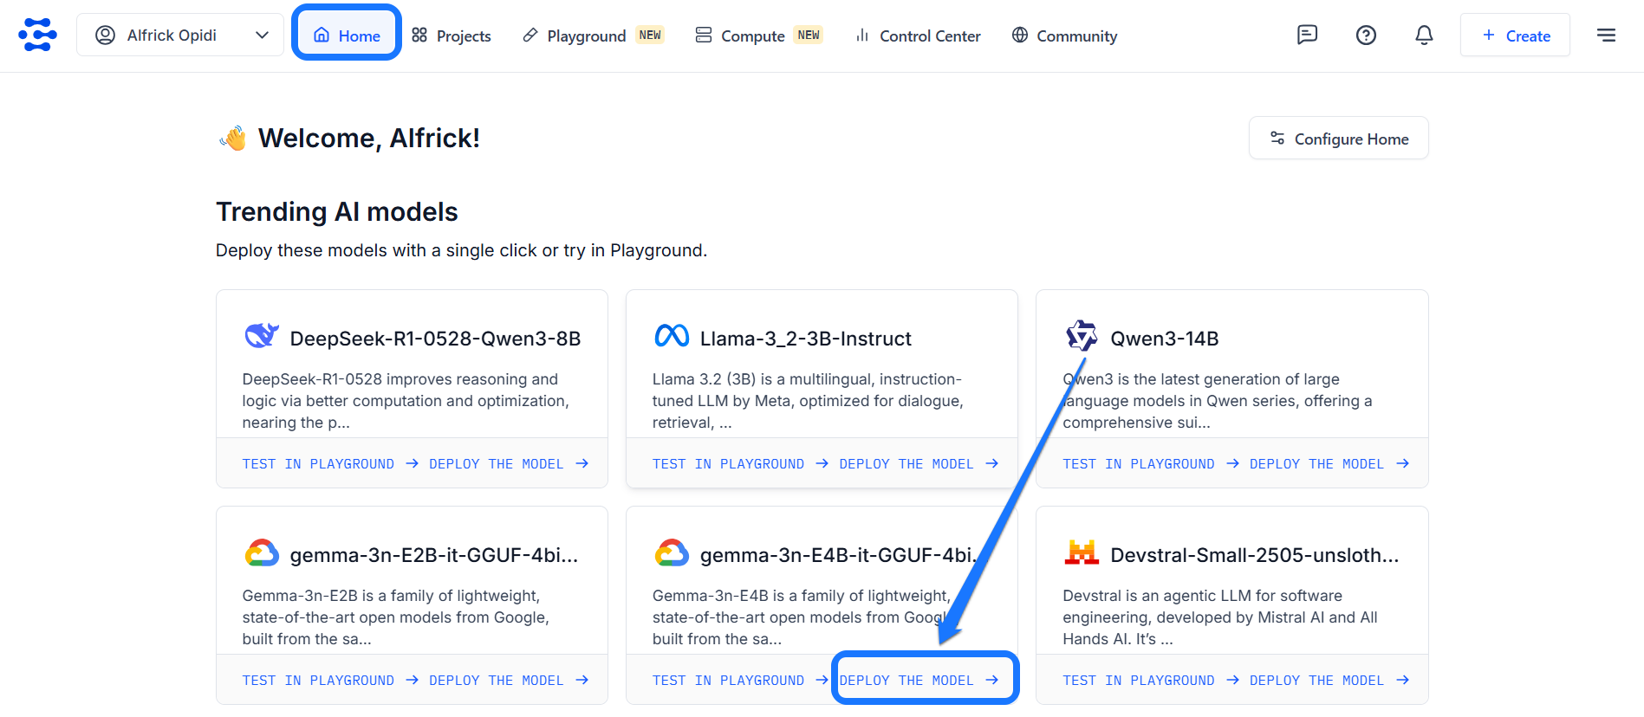Open notifications bell icon

pos(1424,35)
